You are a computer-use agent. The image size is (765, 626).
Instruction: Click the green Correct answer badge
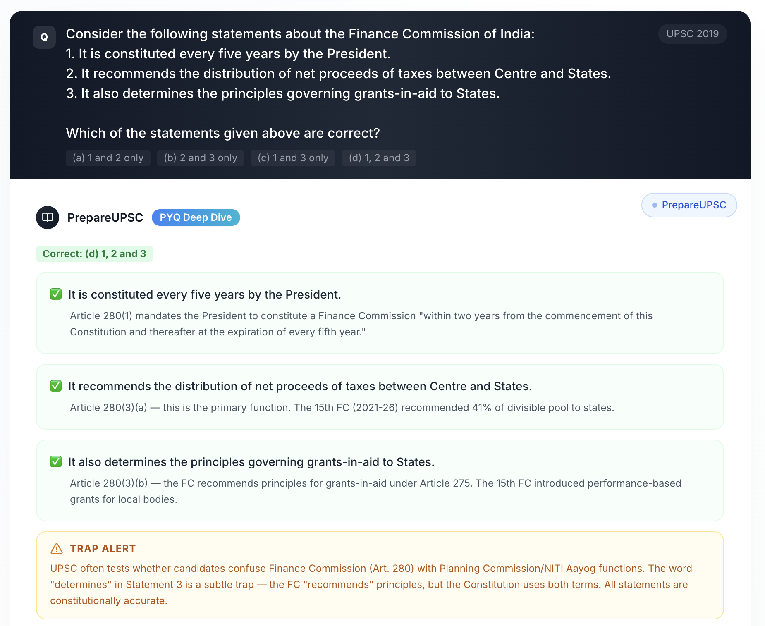[94, 253]
